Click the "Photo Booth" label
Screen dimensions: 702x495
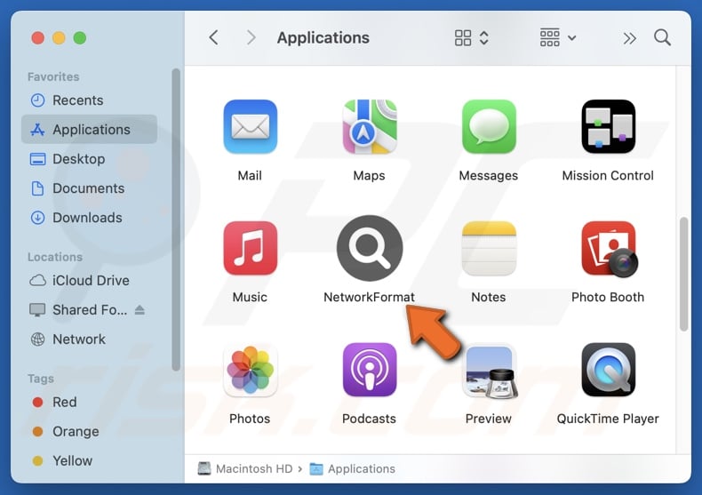608,297
